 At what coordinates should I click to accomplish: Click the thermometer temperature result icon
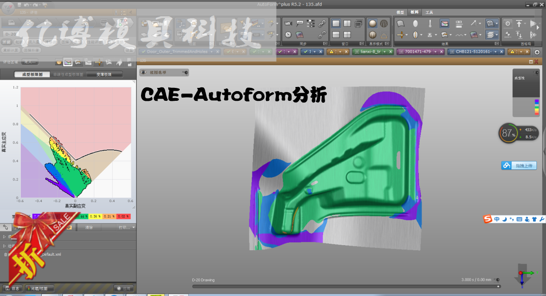pos(429,23)
